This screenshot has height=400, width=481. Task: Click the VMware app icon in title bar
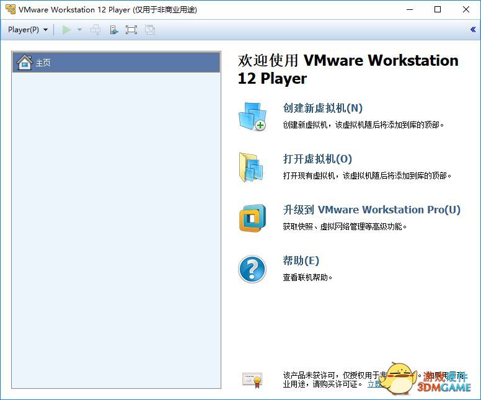(11, 9)
